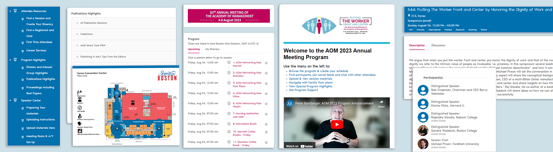Image resolution: width=553 pixels, height=152 pixels.
Task: Open session 1: AOM Networking Hub-Marriot
Action: click(247, 64)
